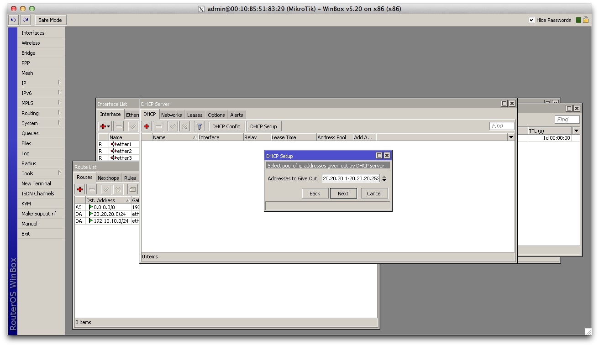
Task: Click Next in DHCP Setup dialog
Action: tap(343, 194)
